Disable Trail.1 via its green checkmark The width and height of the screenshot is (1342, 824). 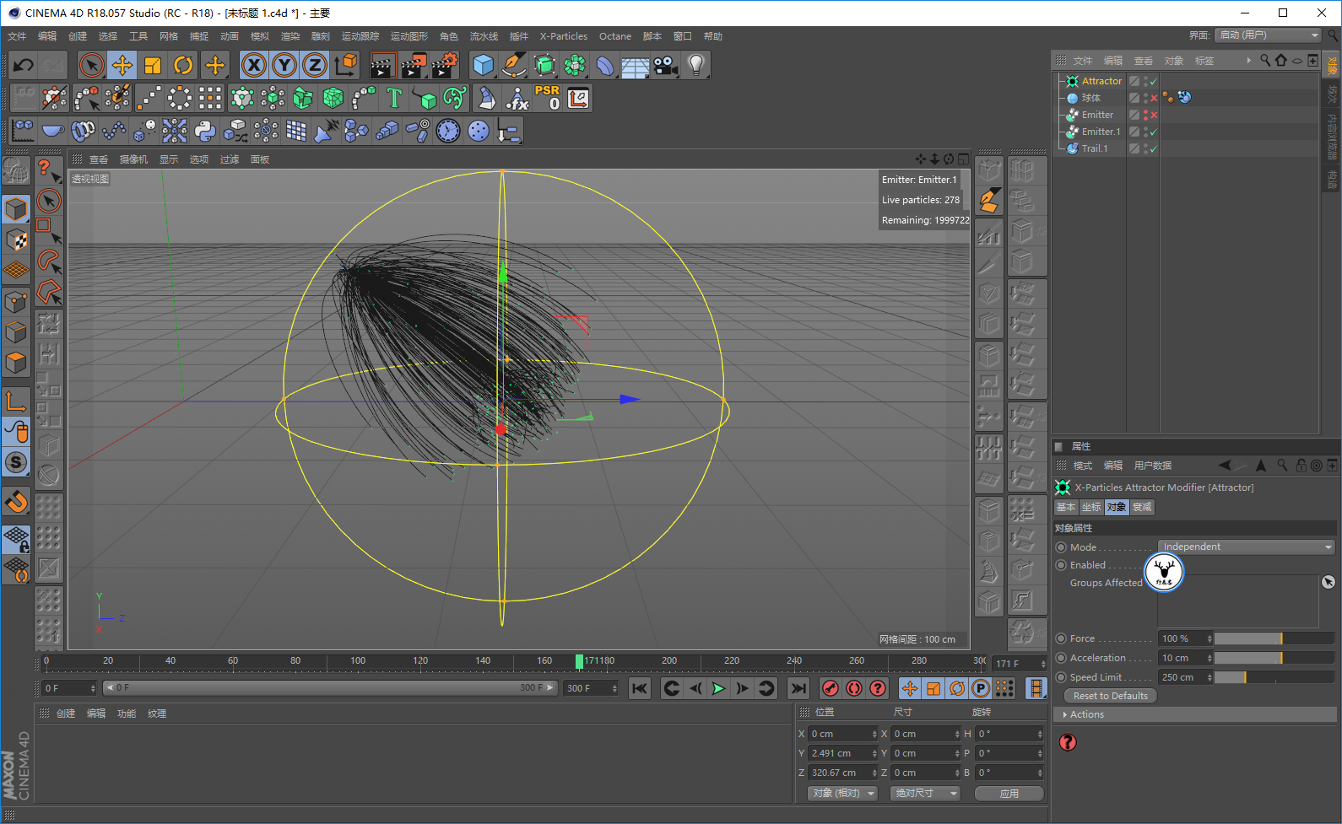click(1154, 148)
